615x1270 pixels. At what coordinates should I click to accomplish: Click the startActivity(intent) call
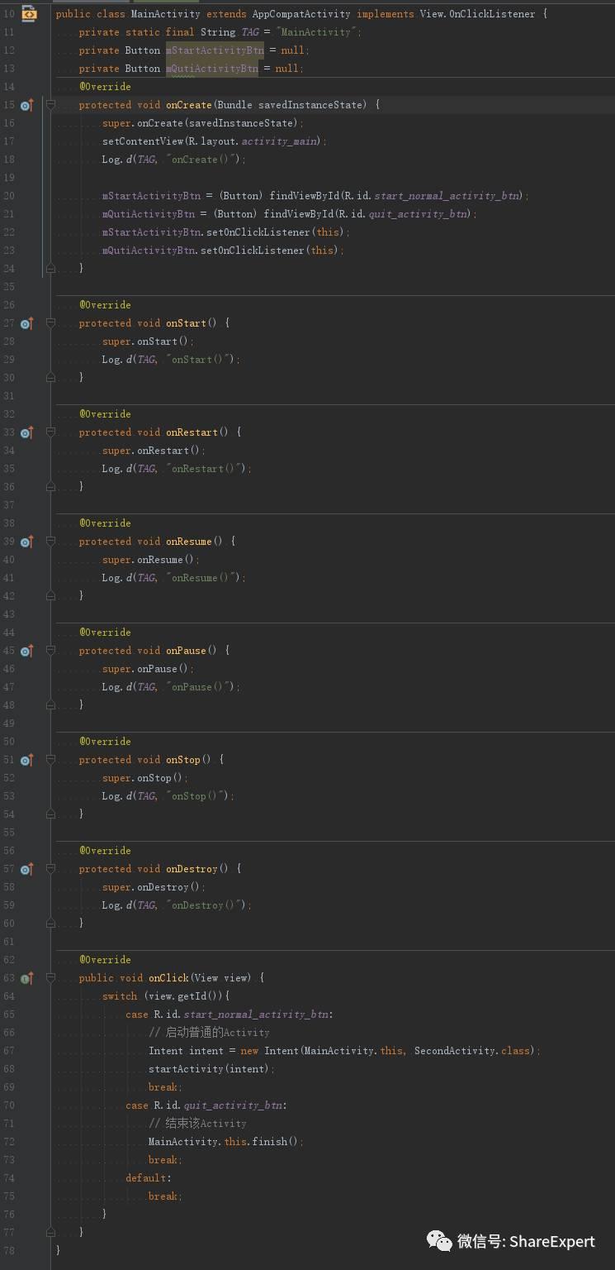(211, 1069)
